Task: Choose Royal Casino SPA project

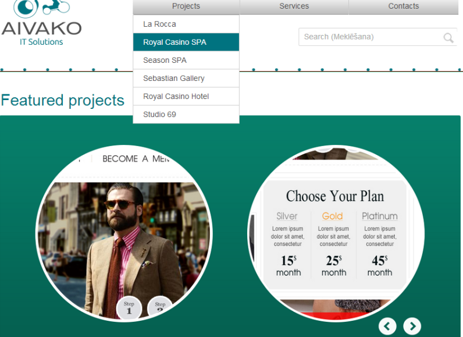Action: click(186, 42)
